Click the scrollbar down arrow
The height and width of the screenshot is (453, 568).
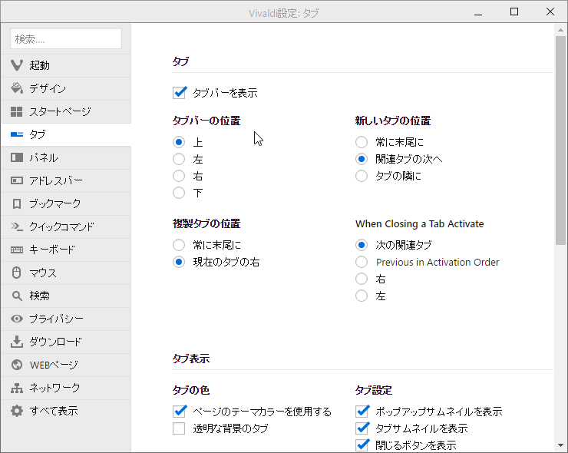(560, 445)
